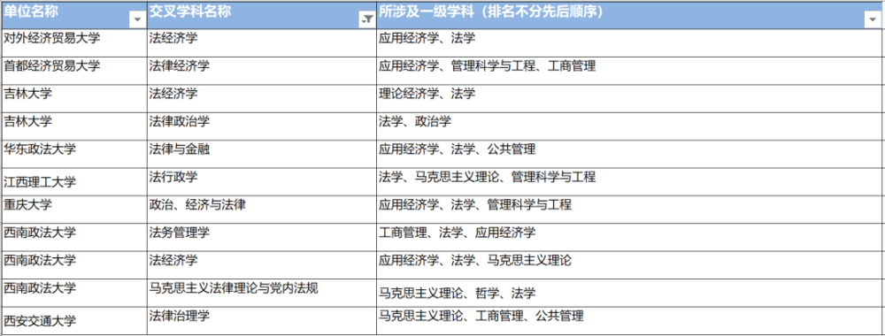Image resolution: width=885 pixels, height=336 pixels.
Task: Select the cell 理论经济学、法学
Action: tap(628, 98)
